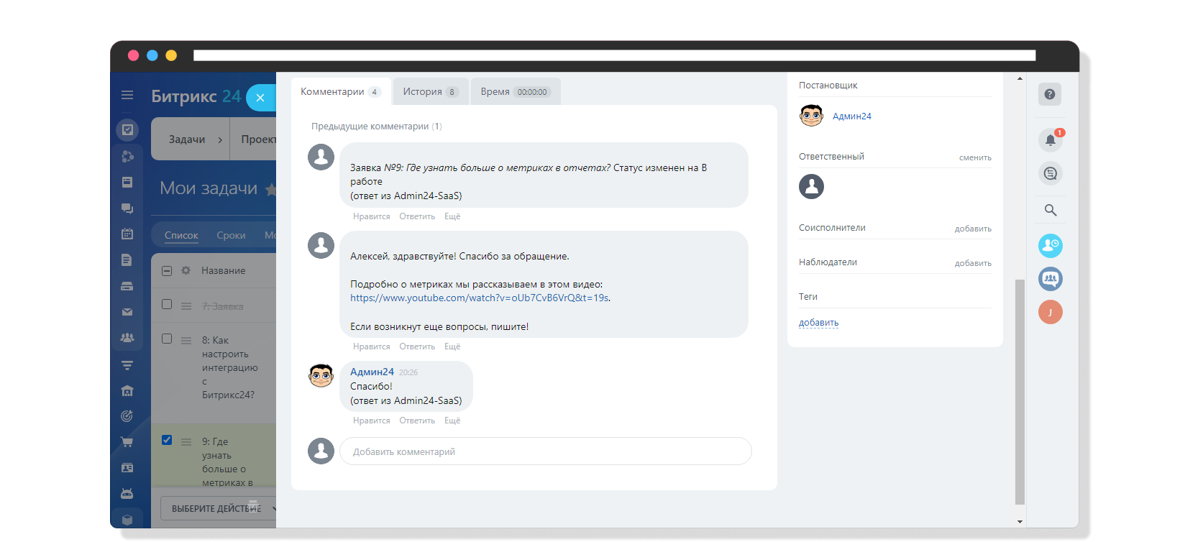Expand the Задачи breadcrumb arrow

click(220, 139)
